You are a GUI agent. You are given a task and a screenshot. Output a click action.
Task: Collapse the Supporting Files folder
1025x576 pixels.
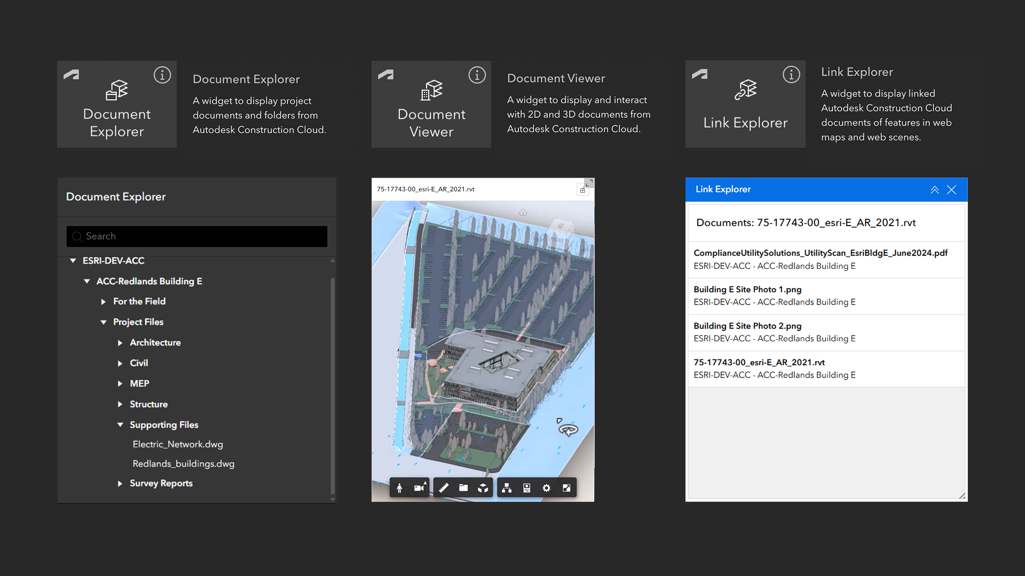[120, 425]
